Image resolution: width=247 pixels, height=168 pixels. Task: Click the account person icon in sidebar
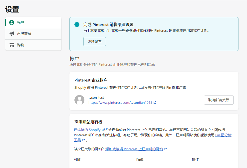tap(12, 22)
